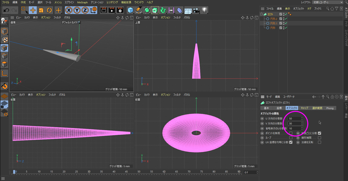Select the Rotate tool
Image resolution: width=348 pixels, height=181 pixels.
pos(49,10)
